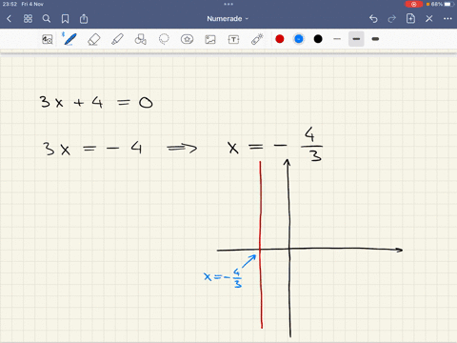Screen dimensions: 457x343
Task: Select the medium stroke width
Action: [356, 39]
